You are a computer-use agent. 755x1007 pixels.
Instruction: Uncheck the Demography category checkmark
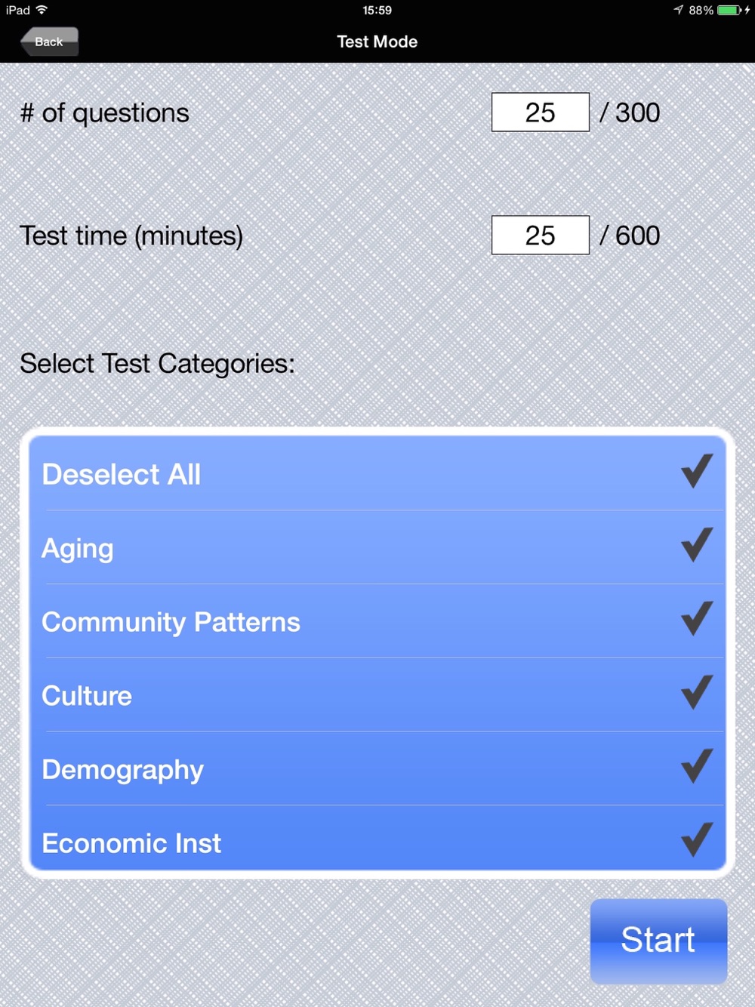[696, 767]
